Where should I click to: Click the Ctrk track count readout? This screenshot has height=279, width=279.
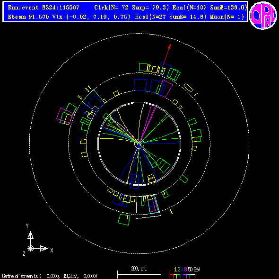[x=131, y=8]
